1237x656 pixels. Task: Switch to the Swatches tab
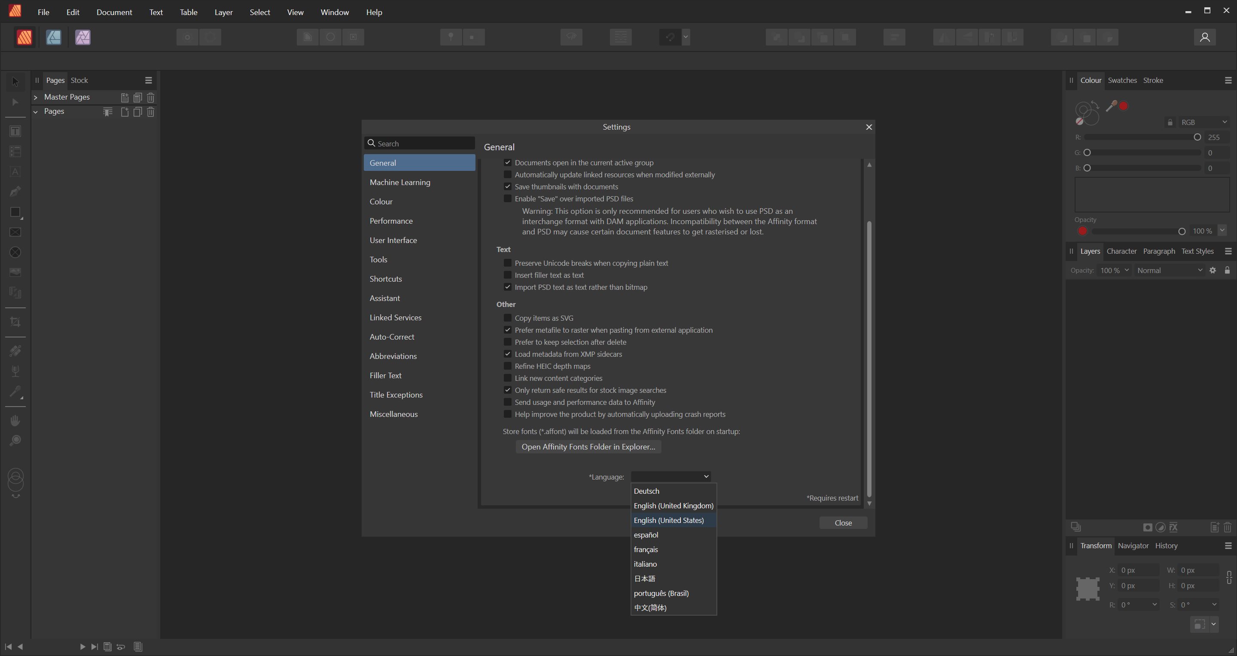[x=1122, y=80]
